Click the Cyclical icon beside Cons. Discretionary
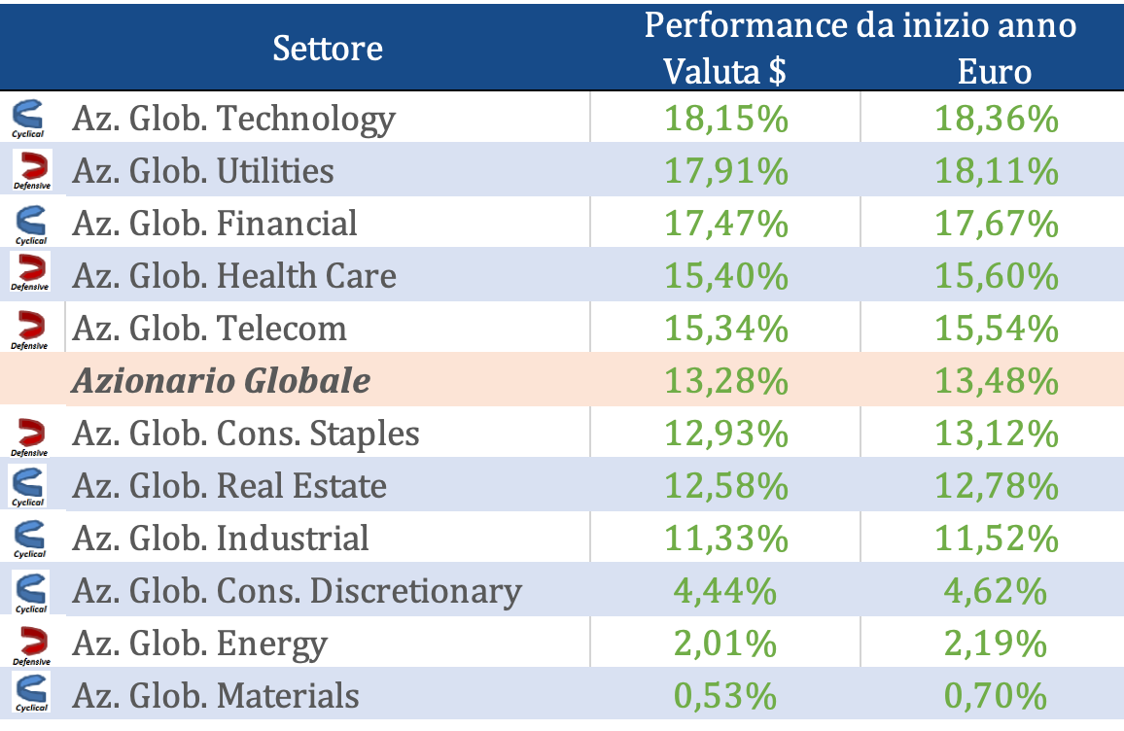This screenshot has width=1124, height=731. tap(31, 591)
